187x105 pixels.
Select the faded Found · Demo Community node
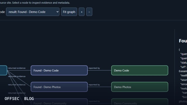point(59,102)
